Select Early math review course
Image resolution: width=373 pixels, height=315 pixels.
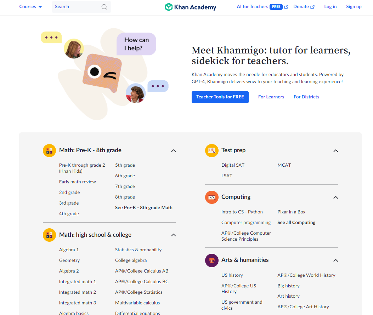click(78, 182)
